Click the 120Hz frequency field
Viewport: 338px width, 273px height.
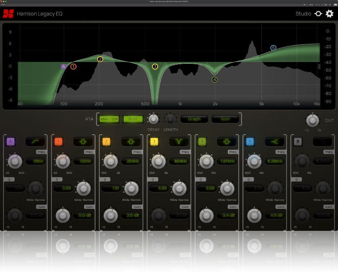(83, 161)
